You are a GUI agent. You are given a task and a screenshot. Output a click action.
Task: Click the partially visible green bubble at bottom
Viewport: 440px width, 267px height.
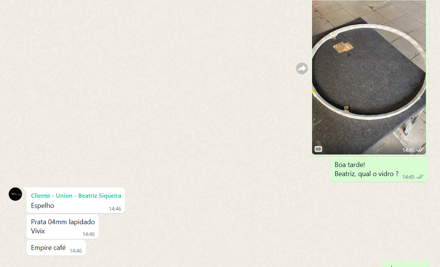point(406,264)
